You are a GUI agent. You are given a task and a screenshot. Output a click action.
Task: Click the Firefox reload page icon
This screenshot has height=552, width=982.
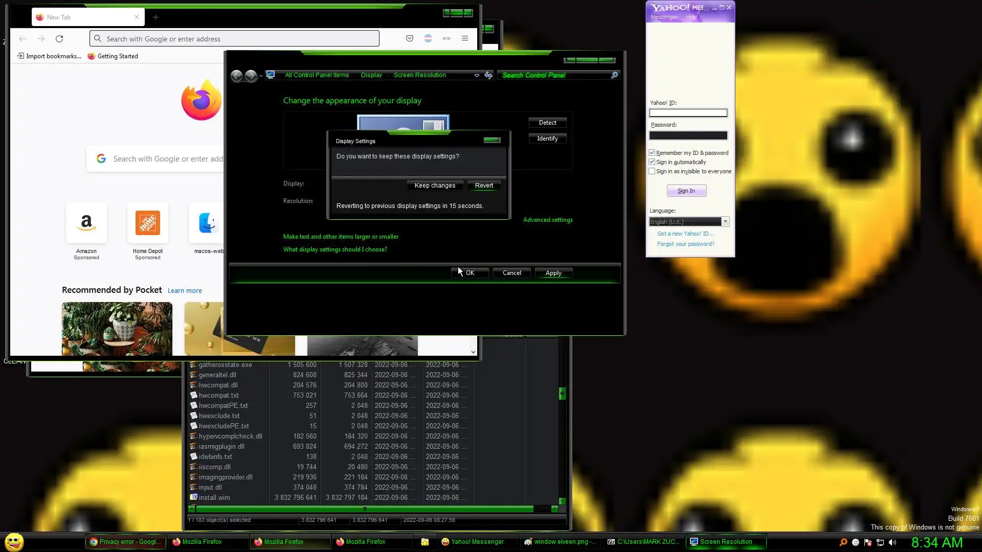tap(59, 39)
